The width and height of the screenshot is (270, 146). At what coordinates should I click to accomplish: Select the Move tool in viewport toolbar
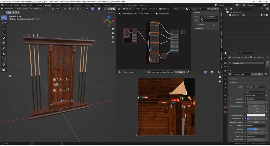pyautogui.click(x=4, y=28)
